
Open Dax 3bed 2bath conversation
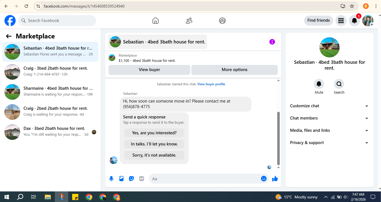pyautogui.click(x=50, y=132)
